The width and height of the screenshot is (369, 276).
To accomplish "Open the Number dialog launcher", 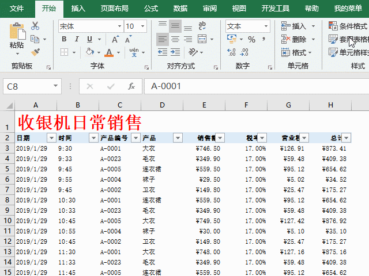I will tap(270, 68).
